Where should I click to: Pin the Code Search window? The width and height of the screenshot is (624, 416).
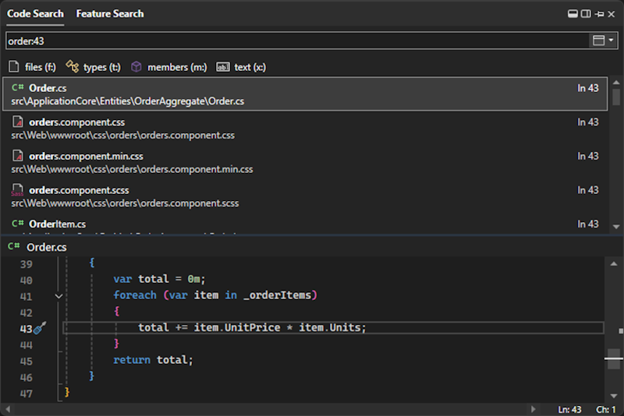[x=599, y=14]
